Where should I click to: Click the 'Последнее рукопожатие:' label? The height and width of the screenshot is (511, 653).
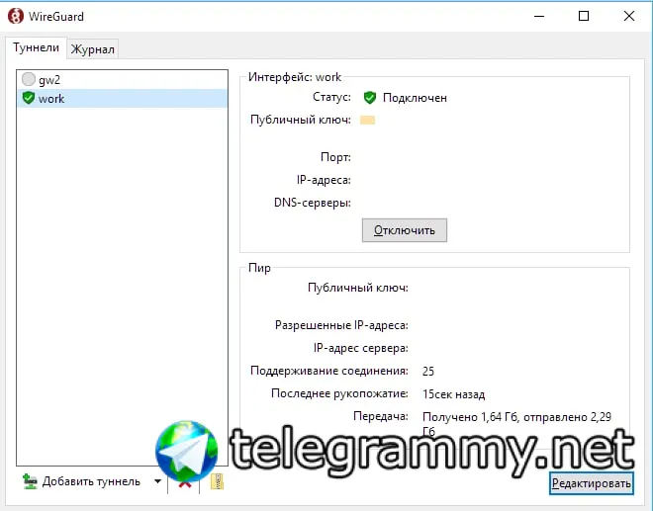click(x=339, y=393)
